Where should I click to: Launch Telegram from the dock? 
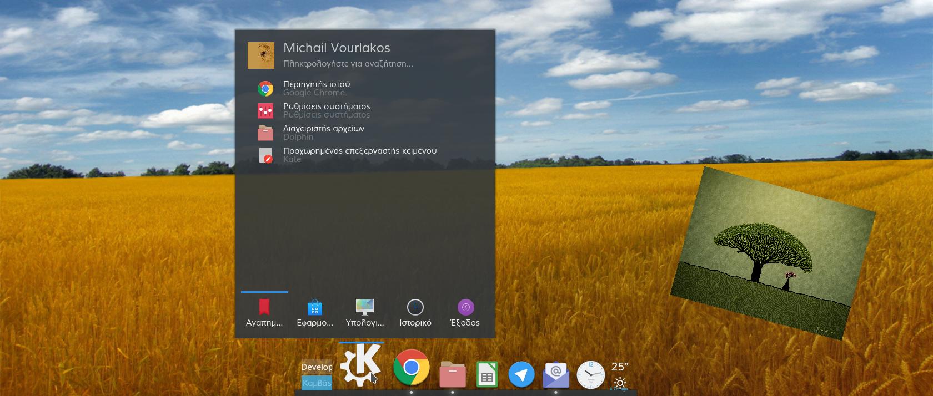[x=521, y=374]
